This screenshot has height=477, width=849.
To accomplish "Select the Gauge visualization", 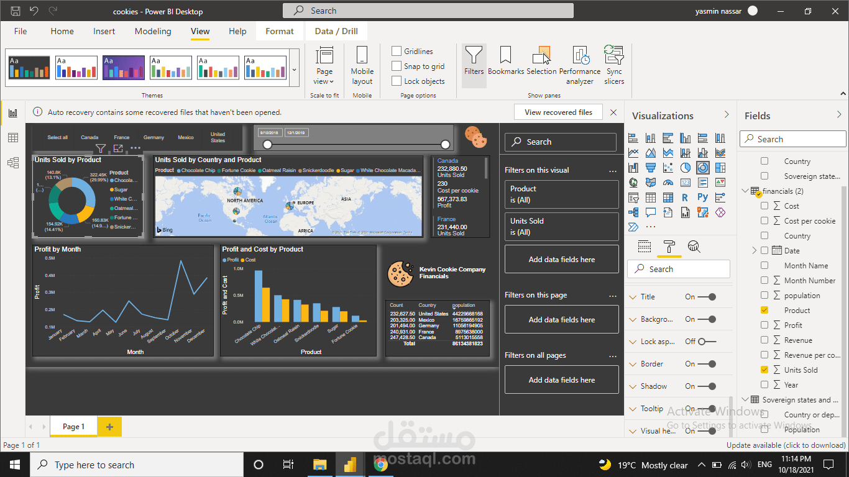I will tap(668, 183).
